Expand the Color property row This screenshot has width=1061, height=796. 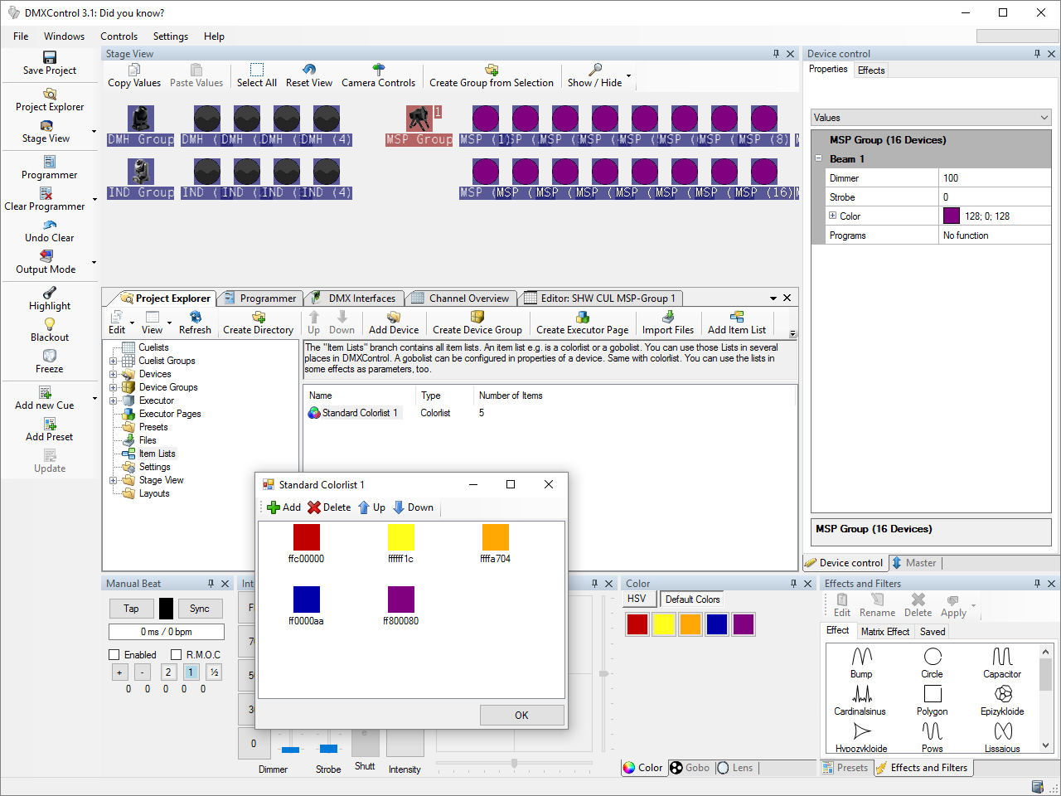tap(832, 216)
